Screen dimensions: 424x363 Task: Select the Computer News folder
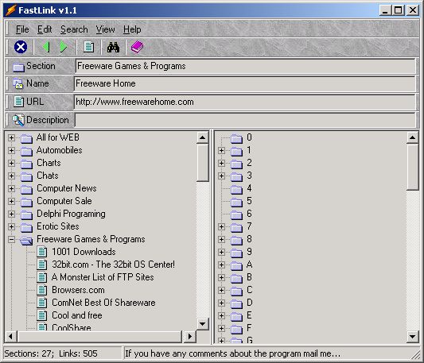[x=67, y=188]
